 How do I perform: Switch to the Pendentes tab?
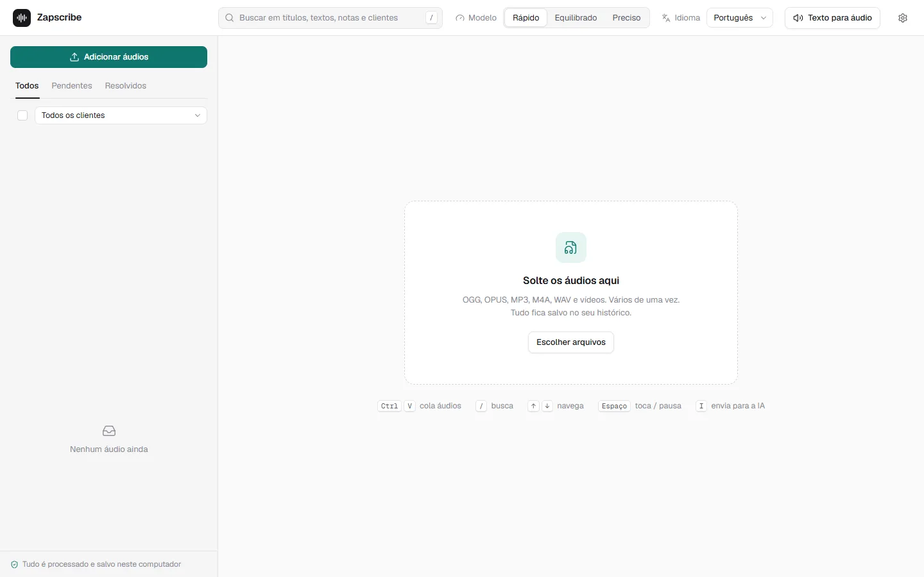pyautogui.click(x=72, y=86)
